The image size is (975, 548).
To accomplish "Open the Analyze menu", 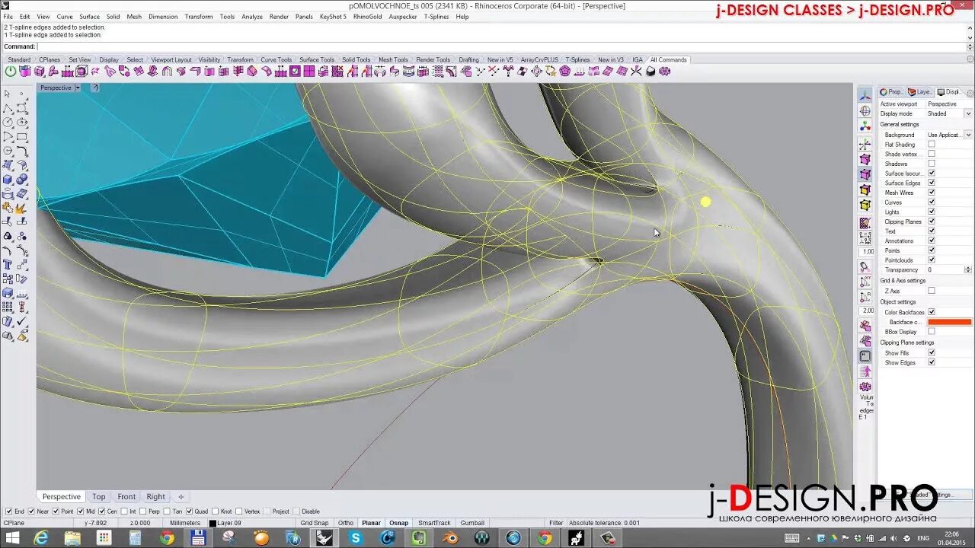I will [x=252, y=17].
